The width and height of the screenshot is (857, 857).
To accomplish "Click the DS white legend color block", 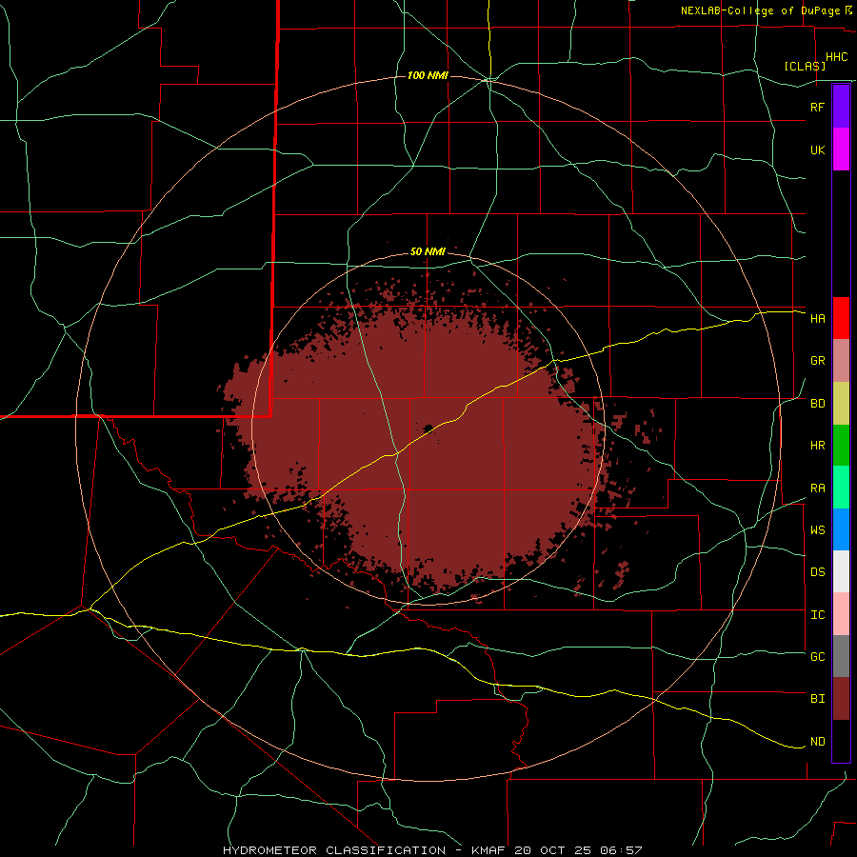I will 841,571.
